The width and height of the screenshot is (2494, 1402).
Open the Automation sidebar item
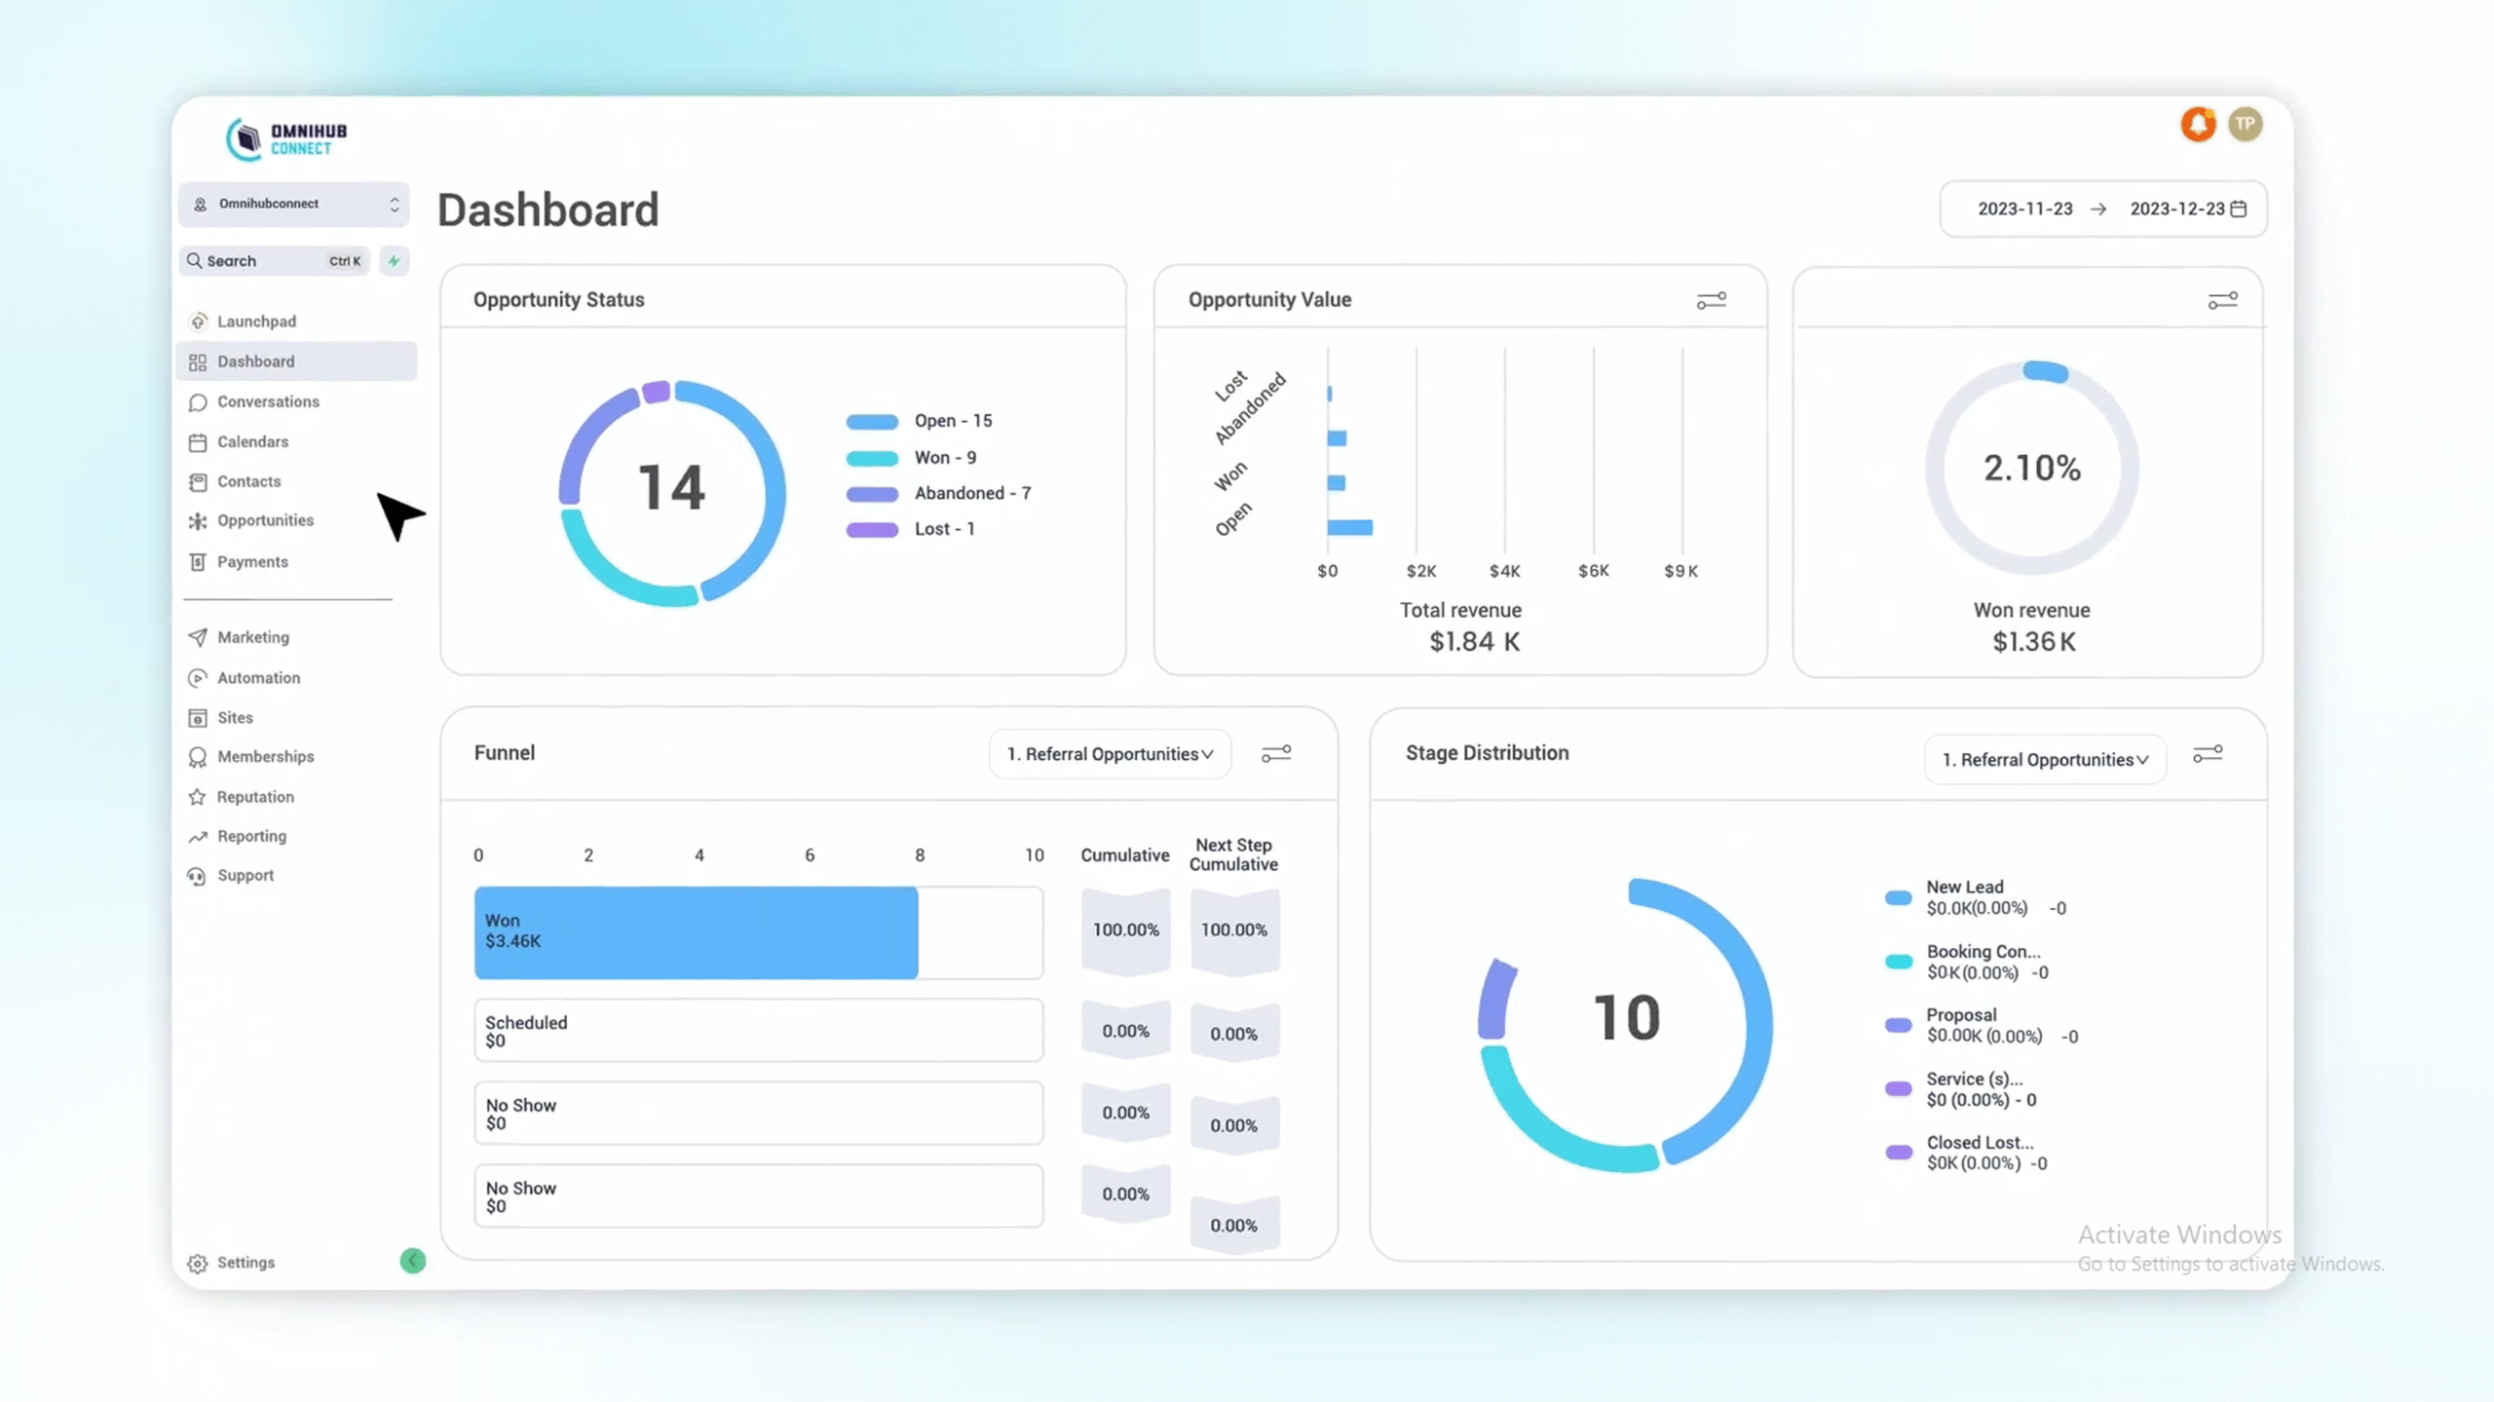click(258, 677)
